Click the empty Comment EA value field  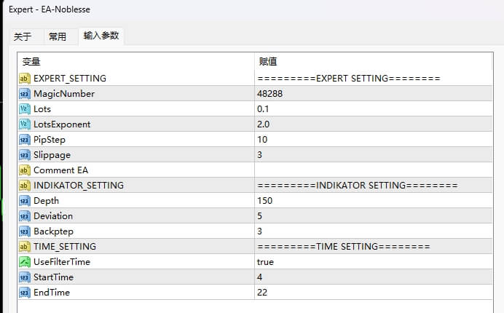[x=364, y=170]
